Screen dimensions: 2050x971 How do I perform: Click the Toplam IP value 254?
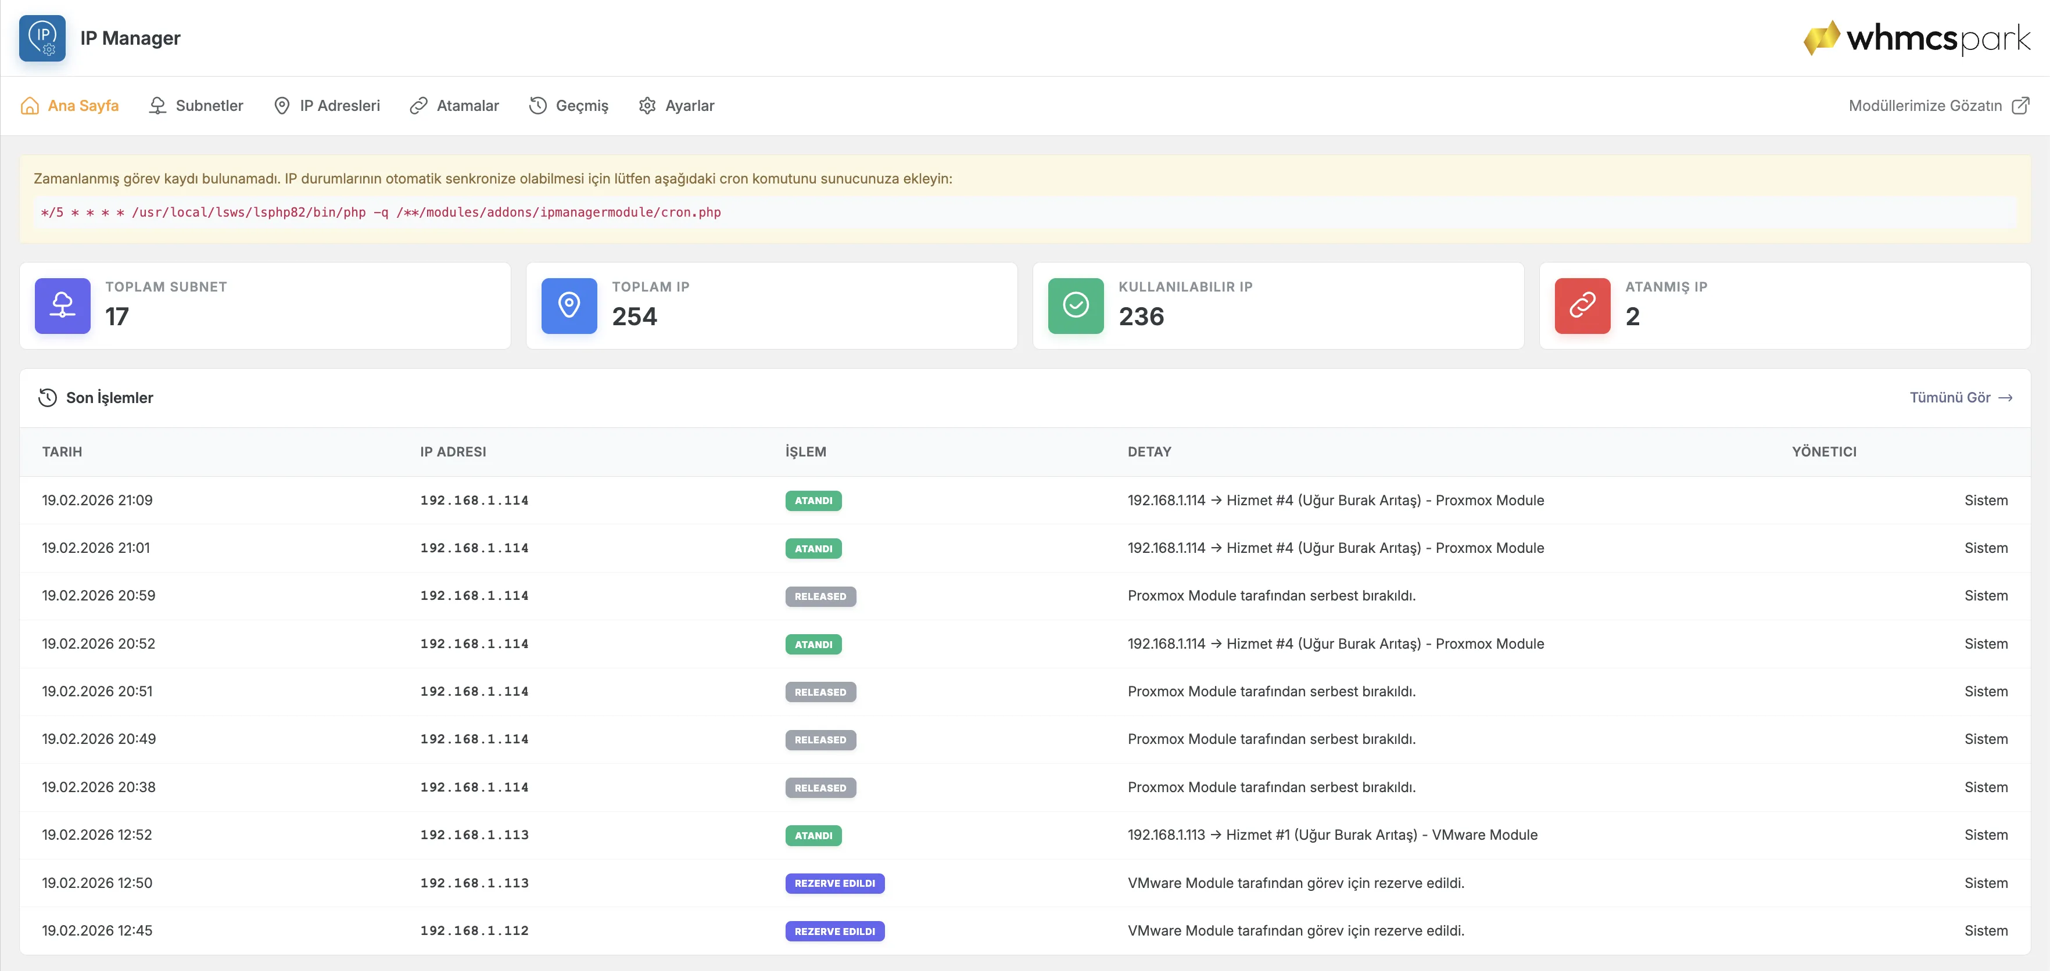pyautogui.click(x=635, y=317)
